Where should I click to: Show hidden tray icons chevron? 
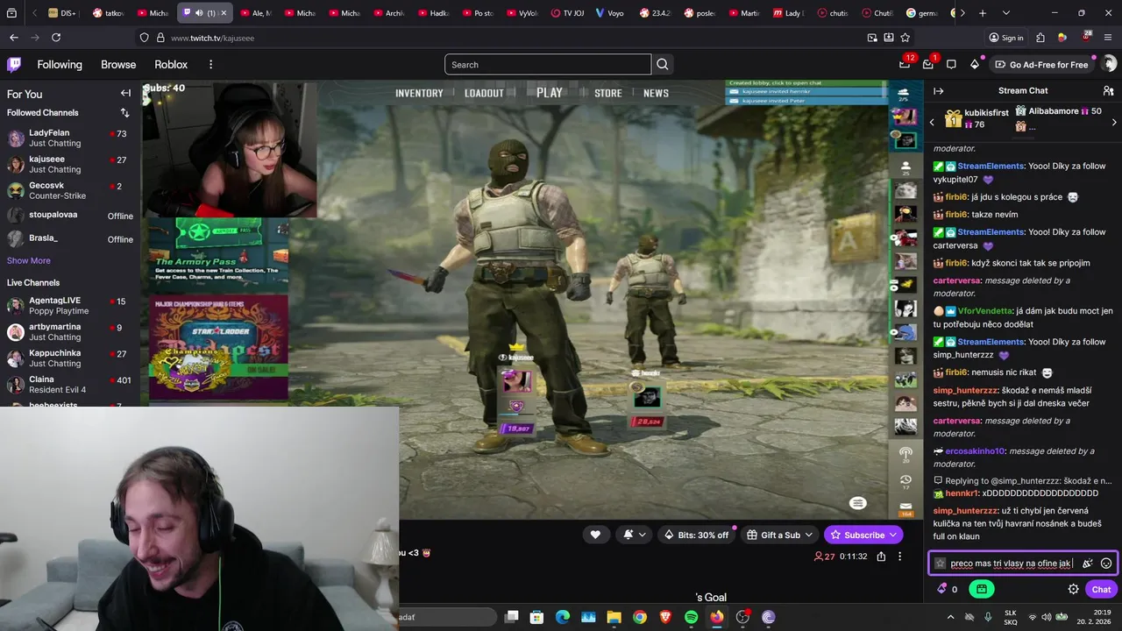click(x=950, y=617)
